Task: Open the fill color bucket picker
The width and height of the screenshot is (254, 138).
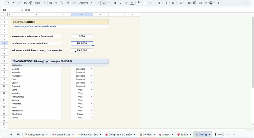Action: click(x=139, y=3)
